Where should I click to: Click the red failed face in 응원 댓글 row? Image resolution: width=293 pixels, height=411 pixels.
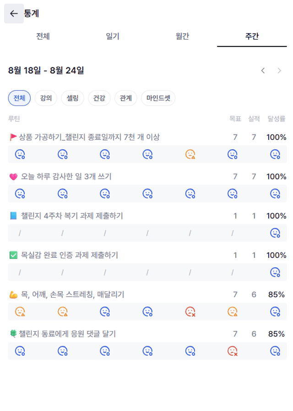coord(233,351)
